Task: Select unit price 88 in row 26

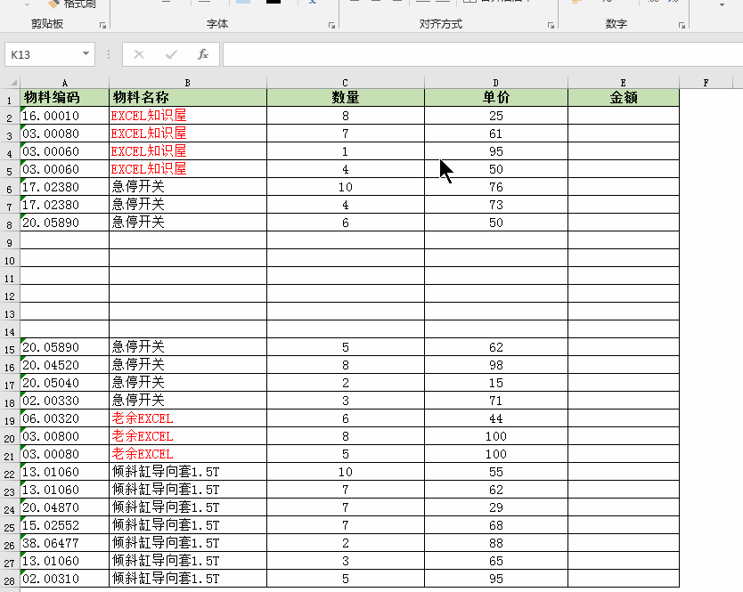Action: [495, 543]
